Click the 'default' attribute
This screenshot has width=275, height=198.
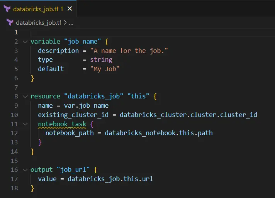pos(51,69)
